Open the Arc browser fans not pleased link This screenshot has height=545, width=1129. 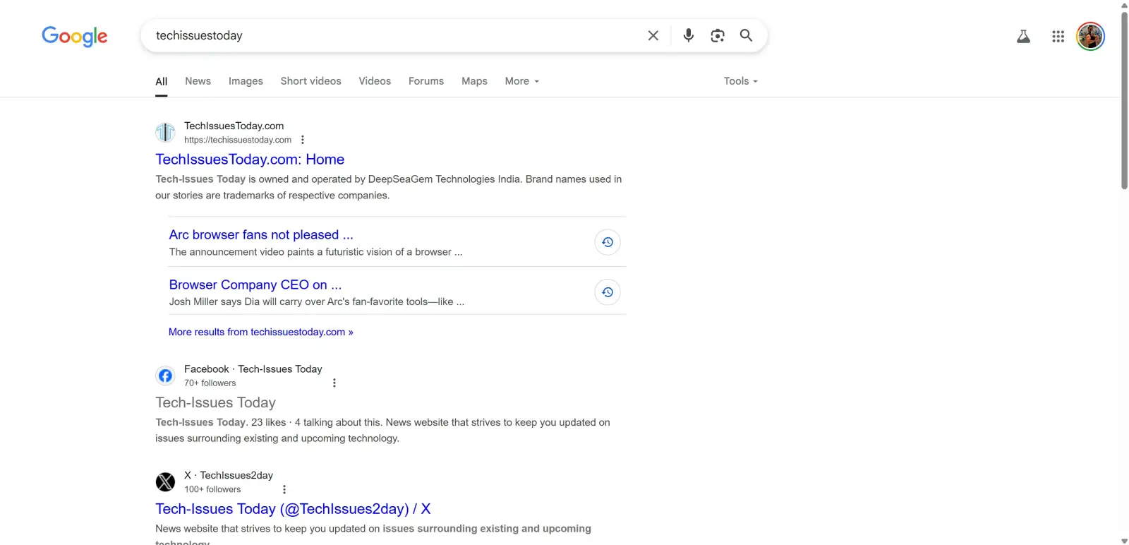(x=261, y=234)
